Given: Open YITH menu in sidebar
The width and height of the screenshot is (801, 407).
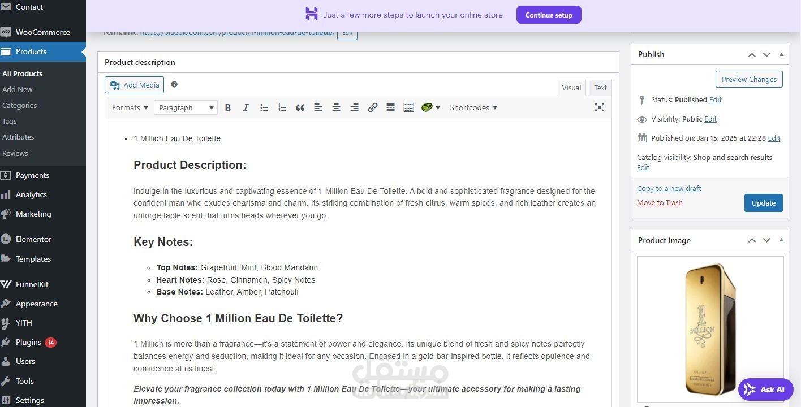Looking at the screenshot, I should coord(43,323).
